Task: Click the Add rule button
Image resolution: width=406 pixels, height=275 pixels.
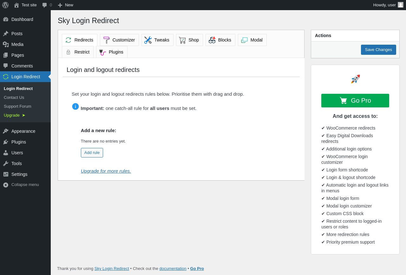Action: [92, 153]
